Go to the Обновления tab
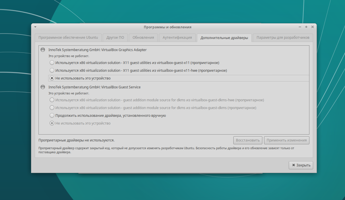The width and height of the screenshot is (345, 200). (x=143, y=38)
